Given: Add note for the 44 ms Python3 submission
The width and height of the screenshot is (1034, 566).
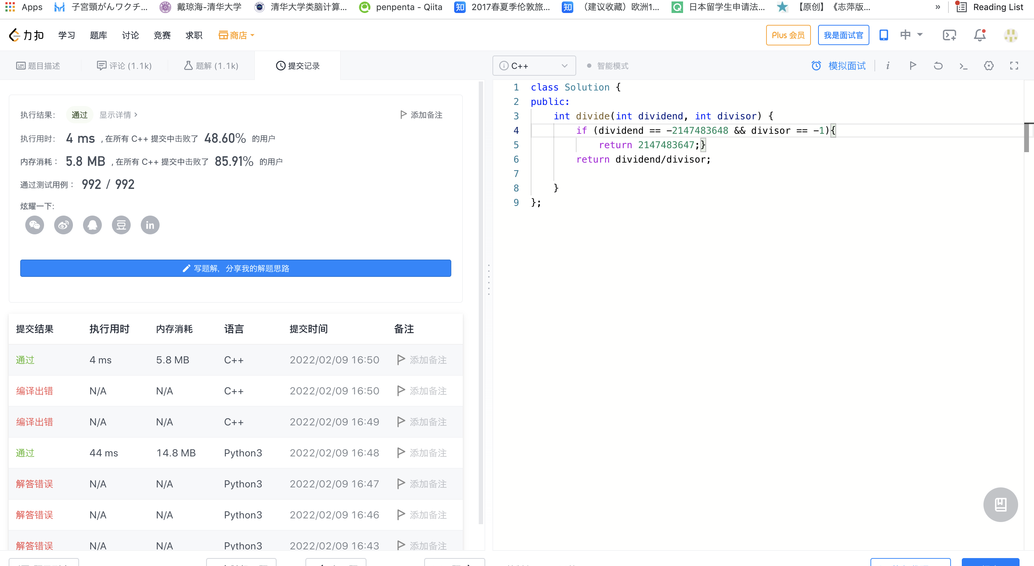Looking at the screenshot, I should (421, 453).
